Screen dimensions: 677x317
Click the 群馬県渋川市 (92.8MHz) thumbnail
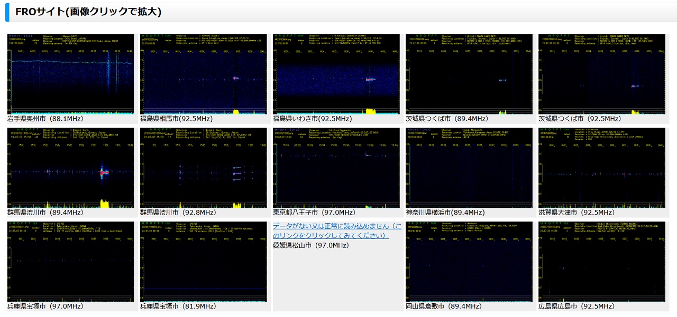(203, 168)
